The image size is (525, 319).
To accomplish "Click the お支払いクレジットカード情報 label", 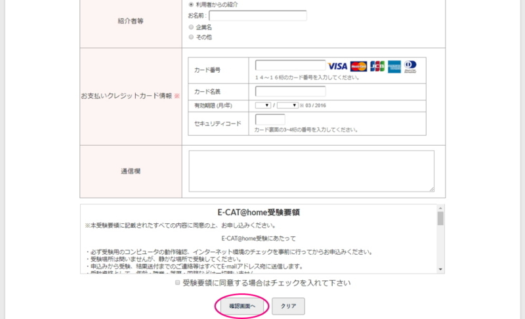I will tap(126, 96).
